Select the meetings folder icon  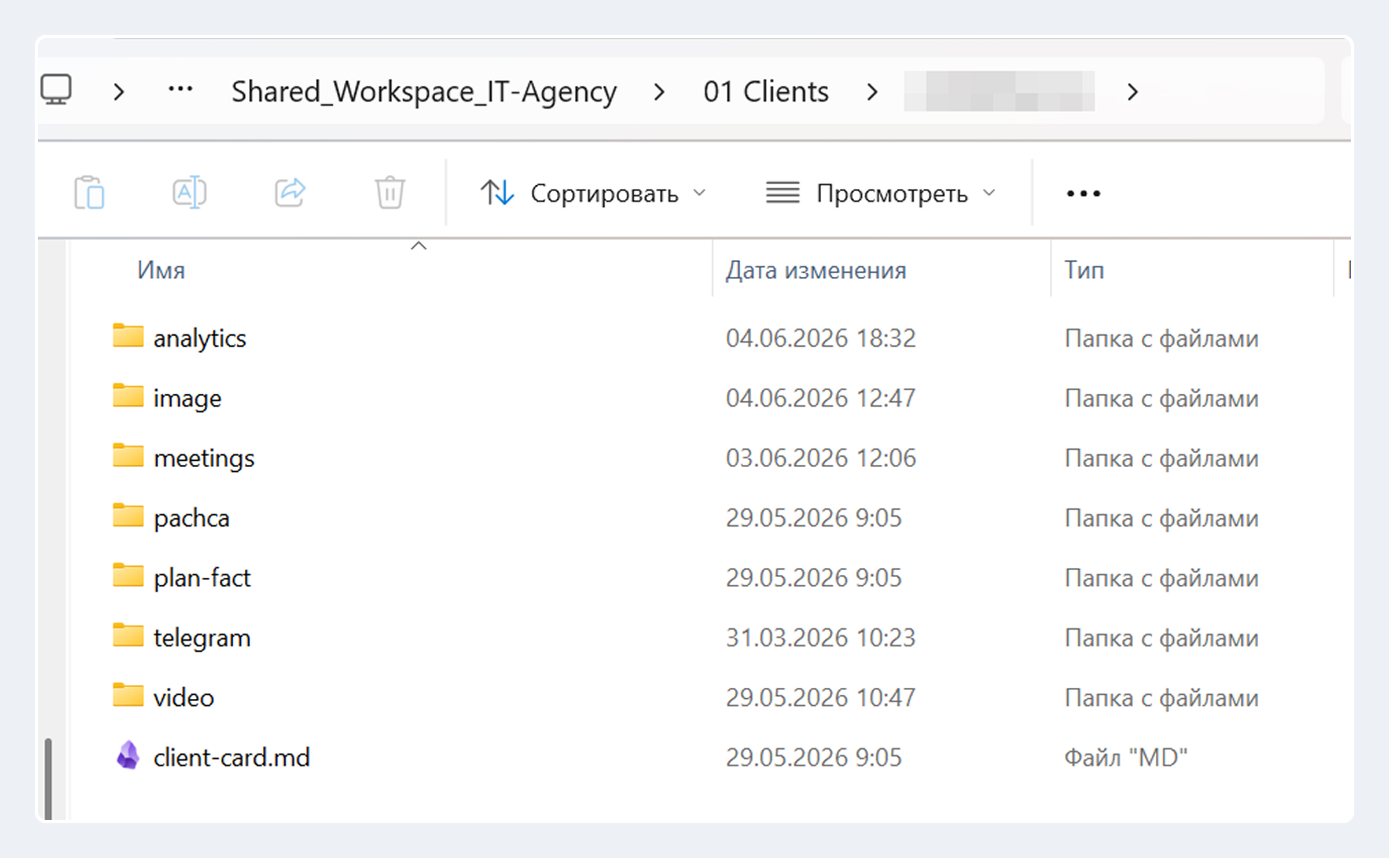(x=128, y=455)
